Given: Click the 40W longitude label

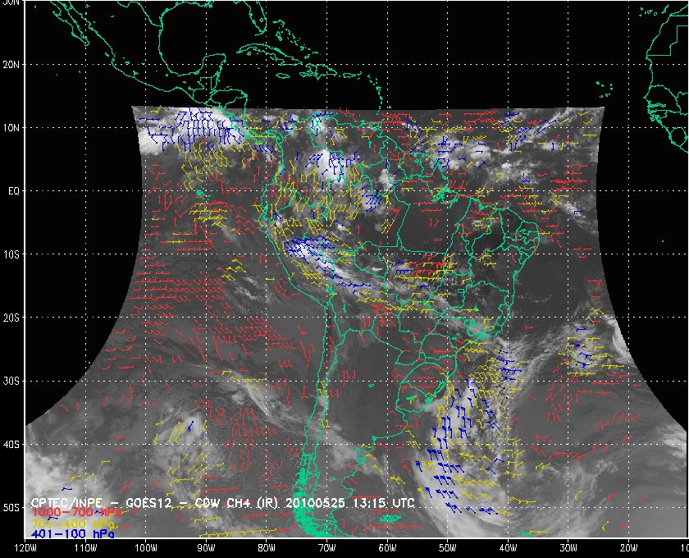Looking at the screenshot, I should tap(508, 548).
